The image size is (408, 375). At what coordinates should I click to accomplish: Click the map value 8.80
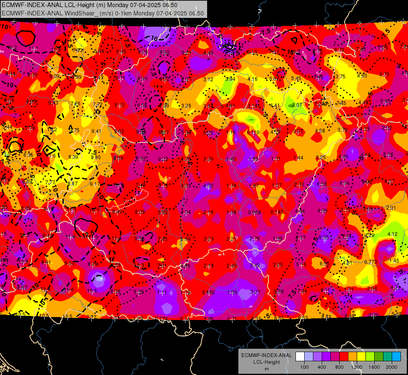96,157
